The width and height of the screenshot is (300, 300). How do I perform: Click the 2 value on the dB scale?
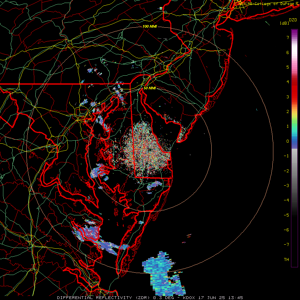pos(288,112)
